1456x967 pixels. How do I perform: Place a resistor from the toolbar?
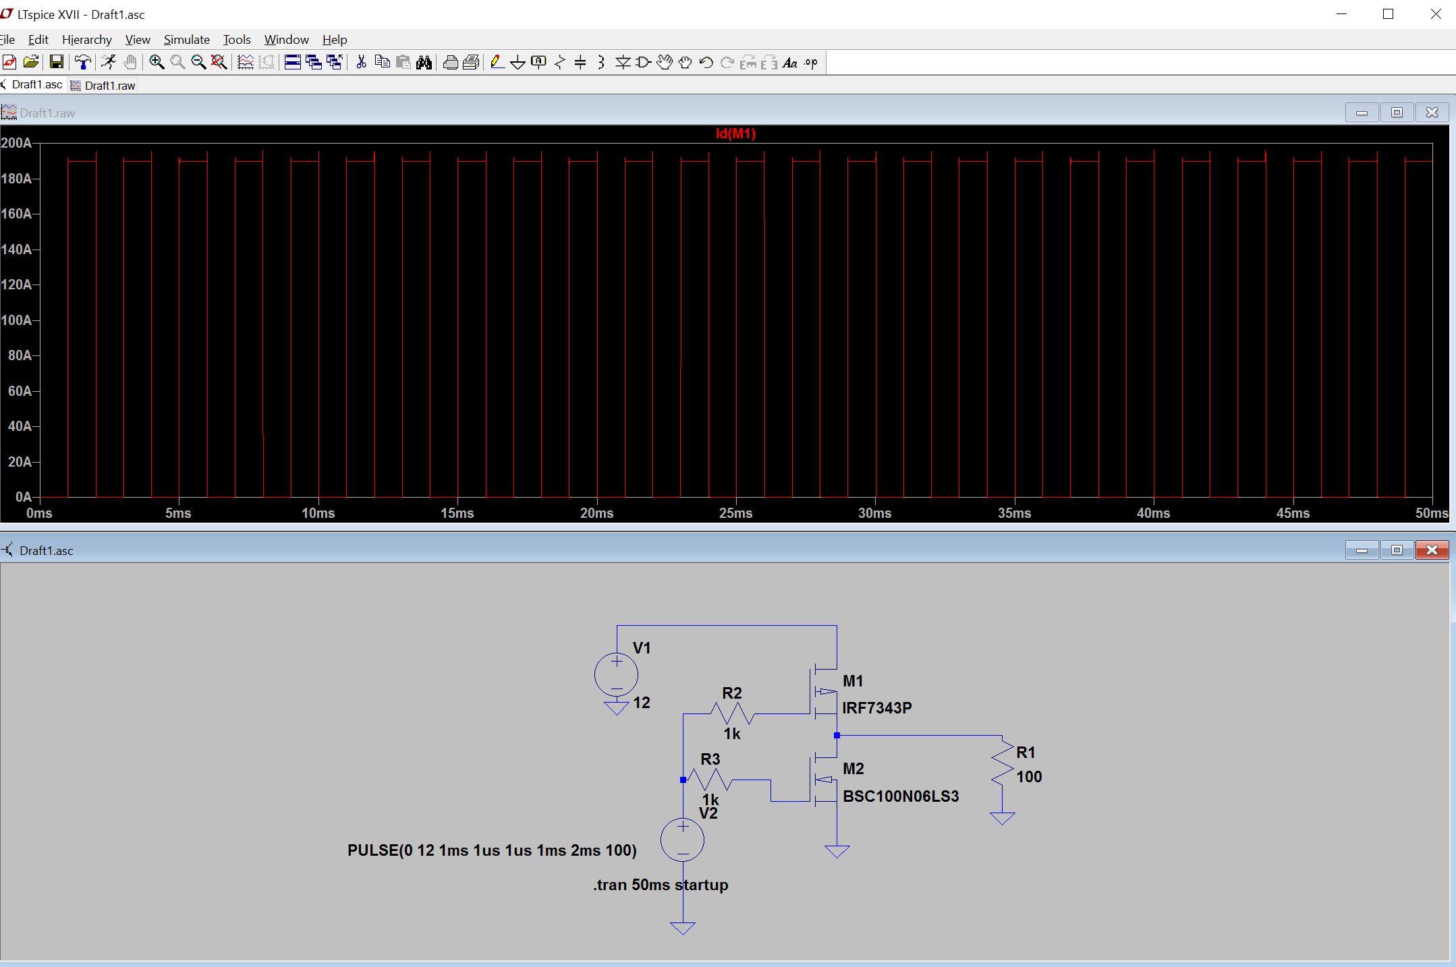point(560,63)
